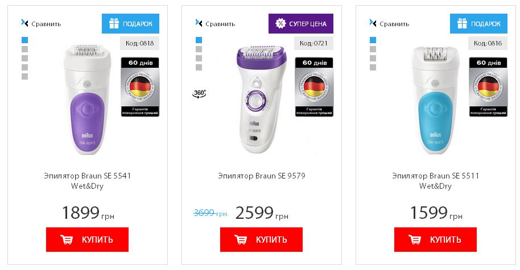Select last image dot on Braun SE 9579 card
The width and height of the screenshot is (520, 270).
coord(199,67)
